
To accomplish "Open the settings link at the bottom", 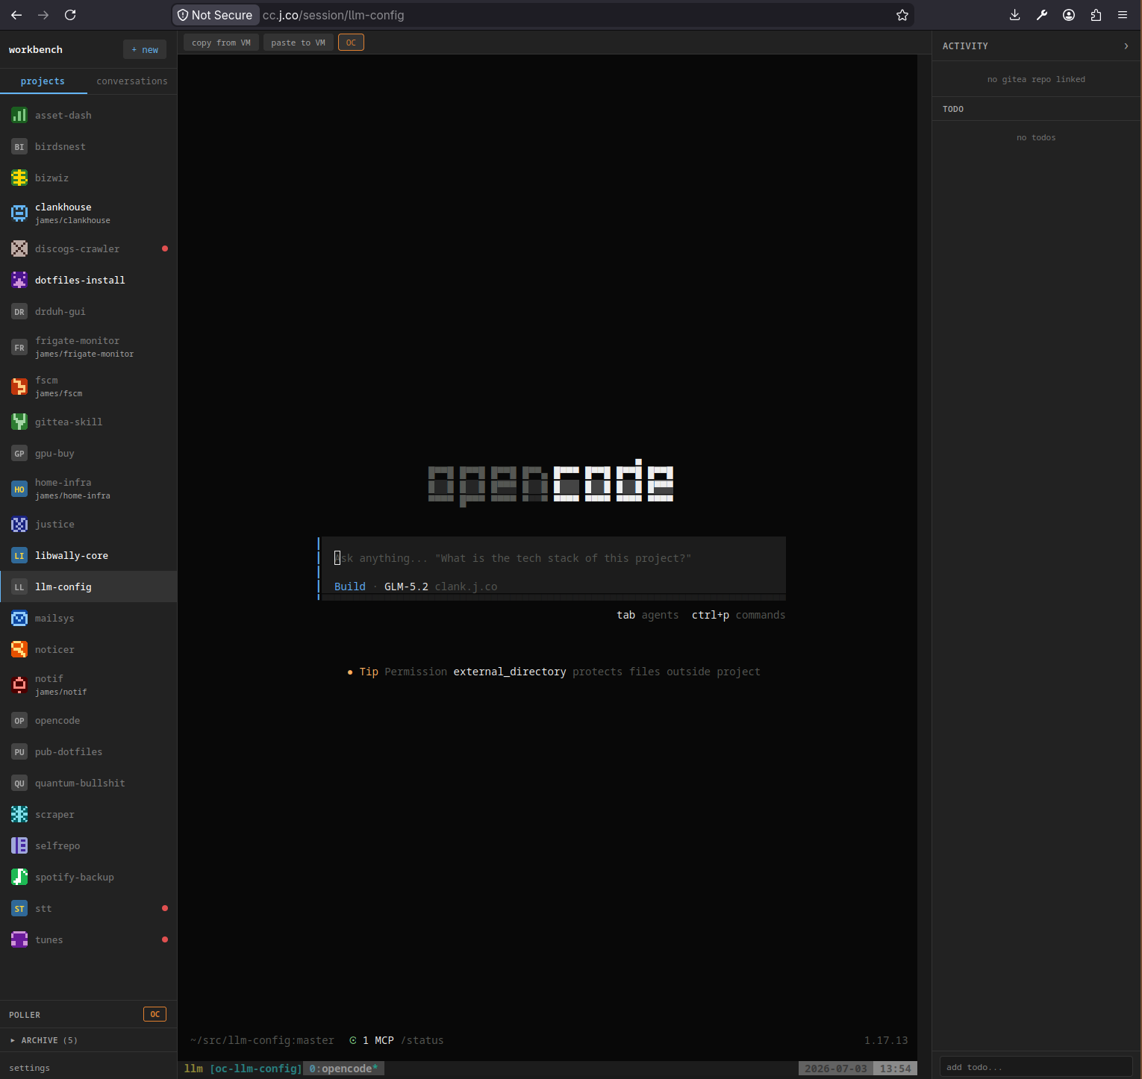I will pos(29,1068).
